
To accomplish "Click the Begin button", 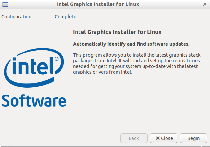I will (193, 138).
